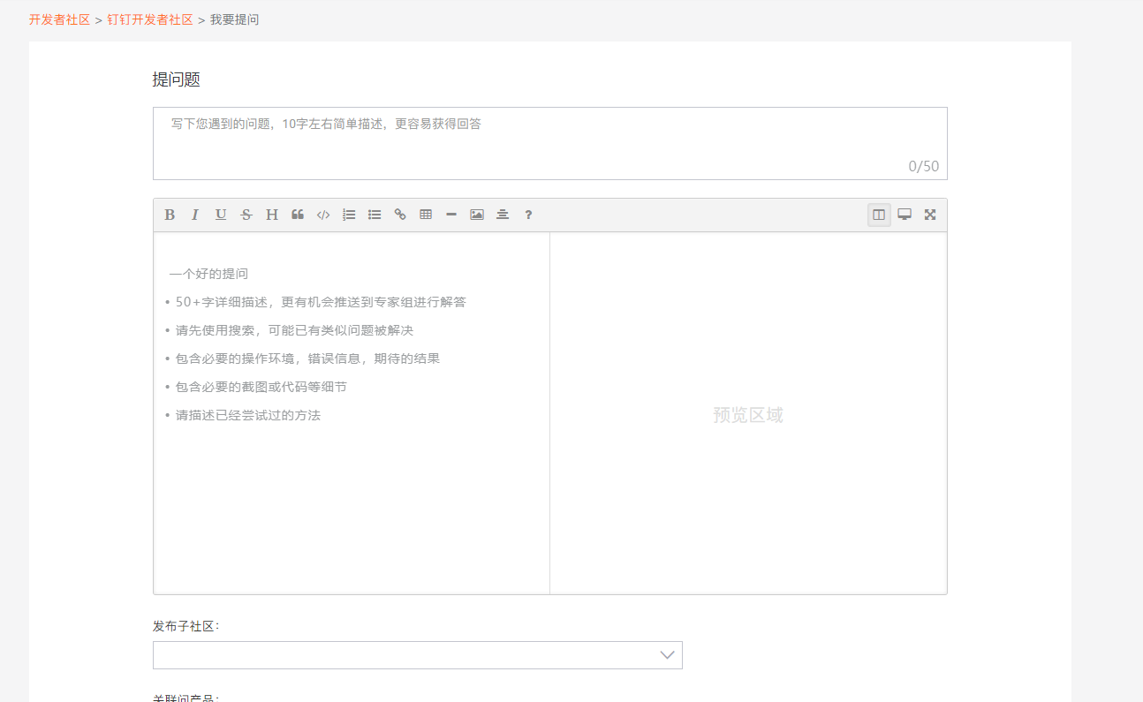Screen dimensions: 1143x702
Task: Go to 开发者社区 breadcrumb link
Action: [x=59, y=19]
